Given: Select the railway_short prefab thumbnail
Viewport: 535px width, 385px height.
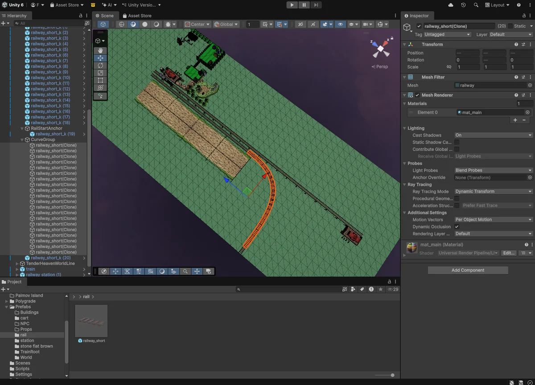Looking at the screenshot, I should coord(91,321).
